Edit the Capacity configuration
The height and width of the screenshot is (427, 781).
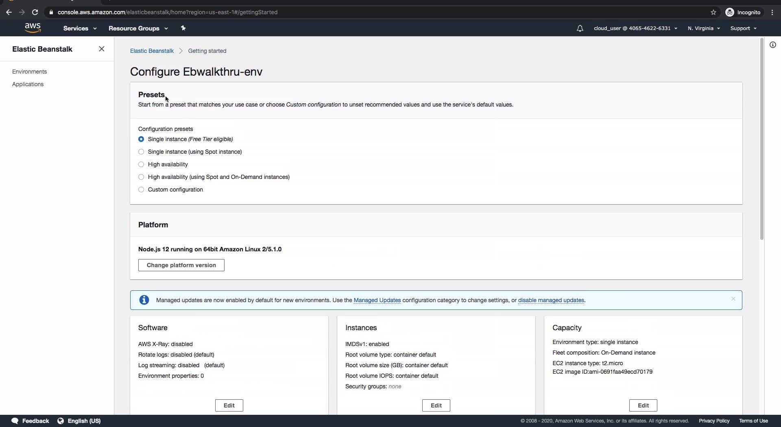[x=643, y=405]
